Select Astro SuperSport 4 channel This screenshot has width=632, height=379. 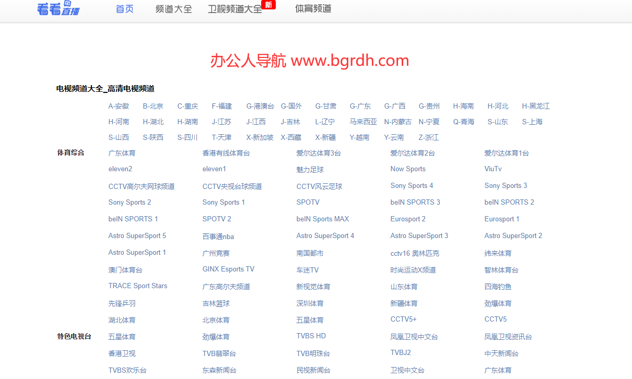(325, 235)
